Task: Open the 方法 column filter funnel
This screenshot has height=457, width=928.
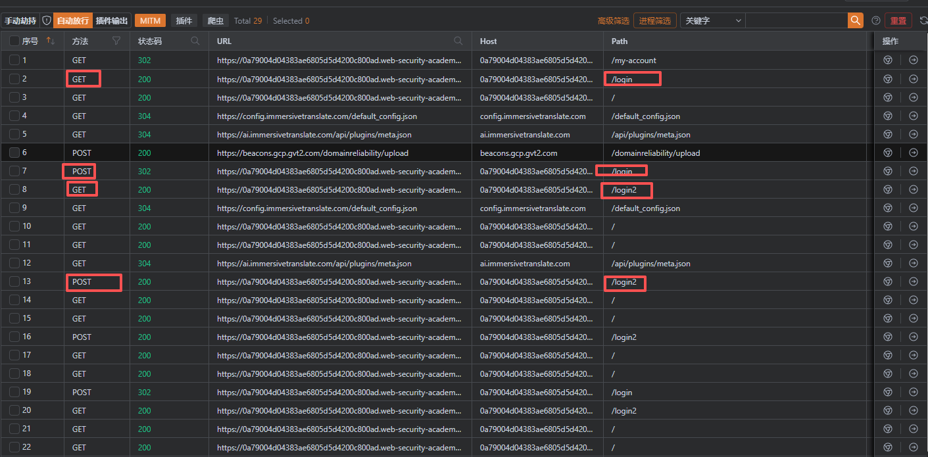Action: pyautogui.click(x=116, y=41)
